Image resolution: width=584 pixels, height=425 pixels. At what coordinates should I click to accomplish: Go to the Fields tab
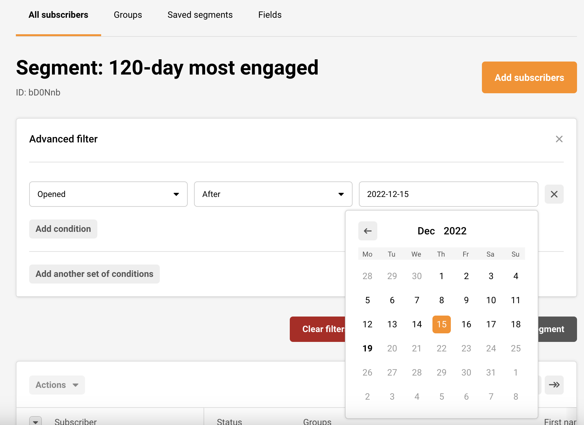pyautogui.click(x=270, y=15)
